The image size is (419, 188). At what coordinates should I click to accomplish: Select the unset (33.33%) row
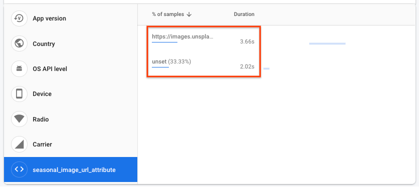[203, 64]
